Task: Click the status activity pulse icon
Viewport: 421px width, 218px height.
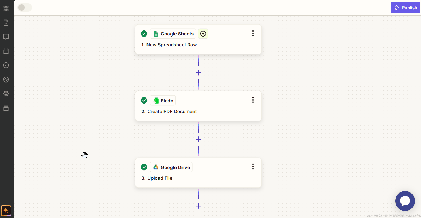Action: click(6, 79)
